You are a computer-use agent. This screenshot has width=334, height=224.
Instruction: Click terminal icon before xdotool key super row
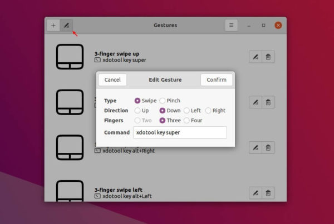pos(97,60)
